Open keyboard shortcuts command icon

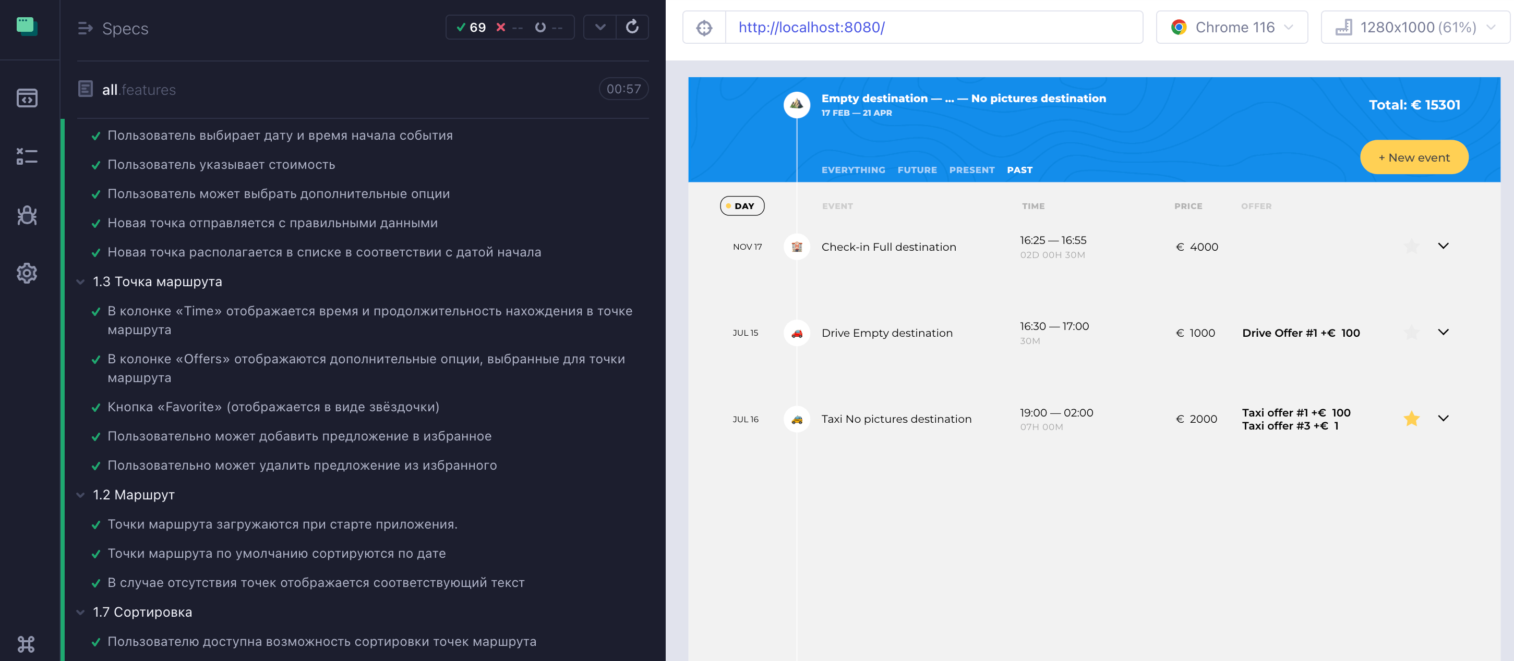pyautogui.click(x=27, y=644)
